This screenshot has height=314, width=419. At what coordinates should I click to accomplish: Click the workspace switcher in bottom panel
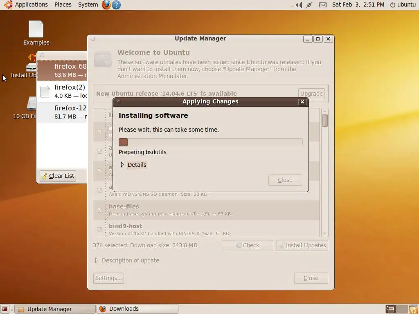tap(396, 309)
